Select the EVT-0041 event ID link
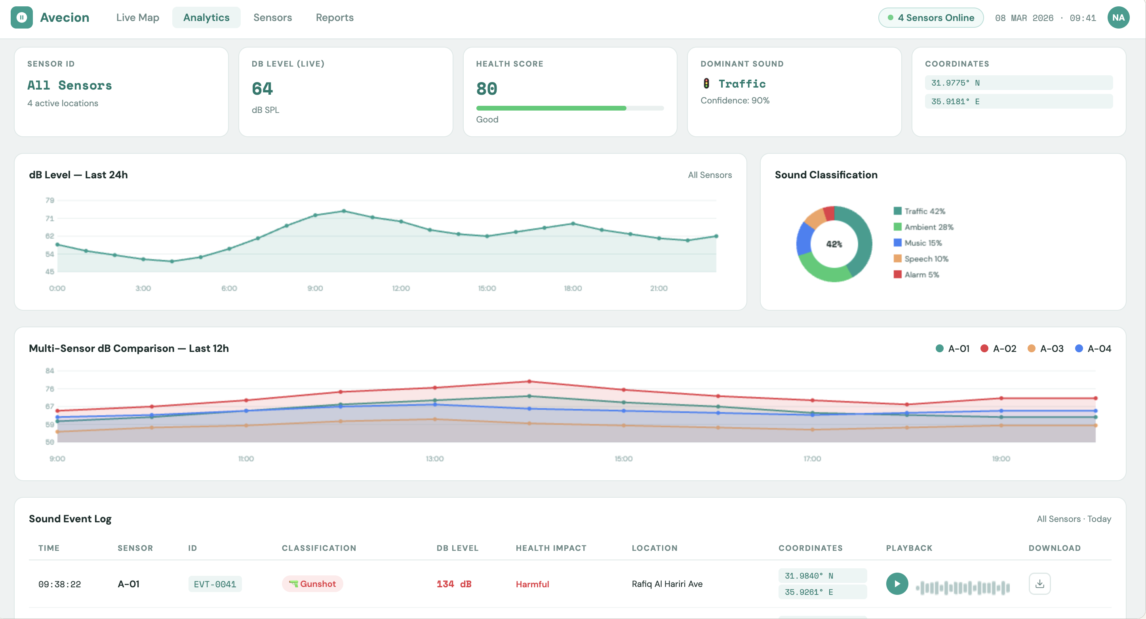1146x619 pixels. tap(215, 584)
